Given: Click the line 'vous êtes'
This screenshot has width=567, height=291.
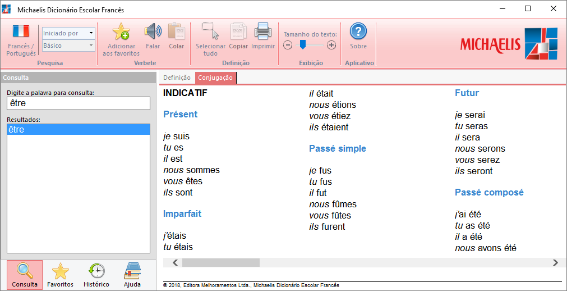Looking at the screenshot, I should [183, 181].
